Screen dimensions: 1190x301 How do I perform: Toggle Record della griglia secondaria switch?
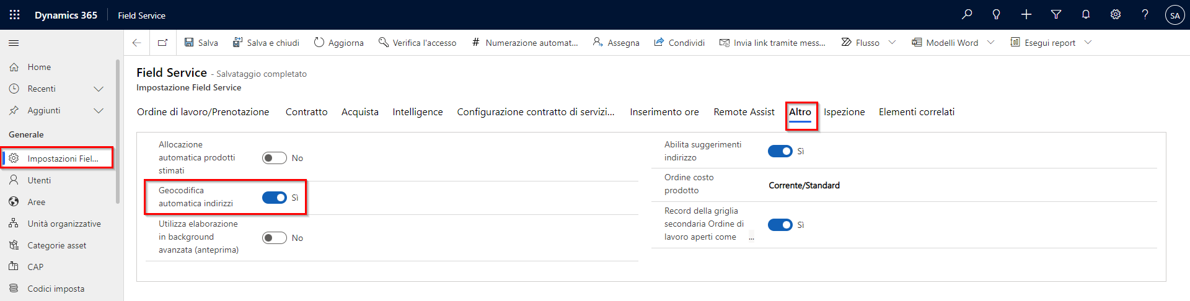780,225
